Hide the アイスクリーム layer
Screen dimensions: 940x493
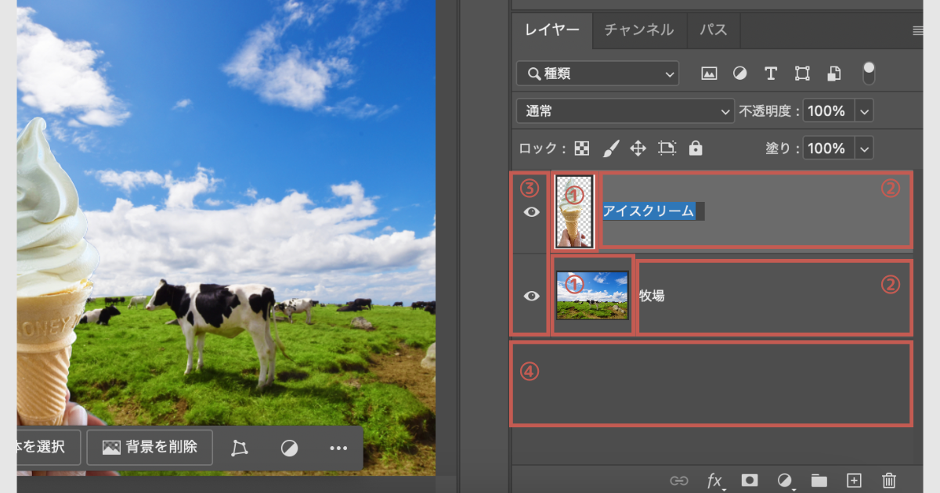click(531, 211)
